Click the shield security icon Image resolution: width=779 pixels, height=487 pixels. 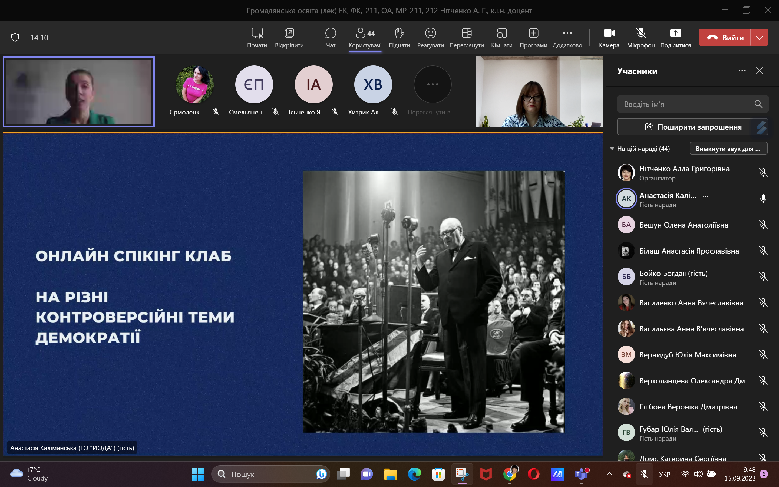tap(15, 37)
